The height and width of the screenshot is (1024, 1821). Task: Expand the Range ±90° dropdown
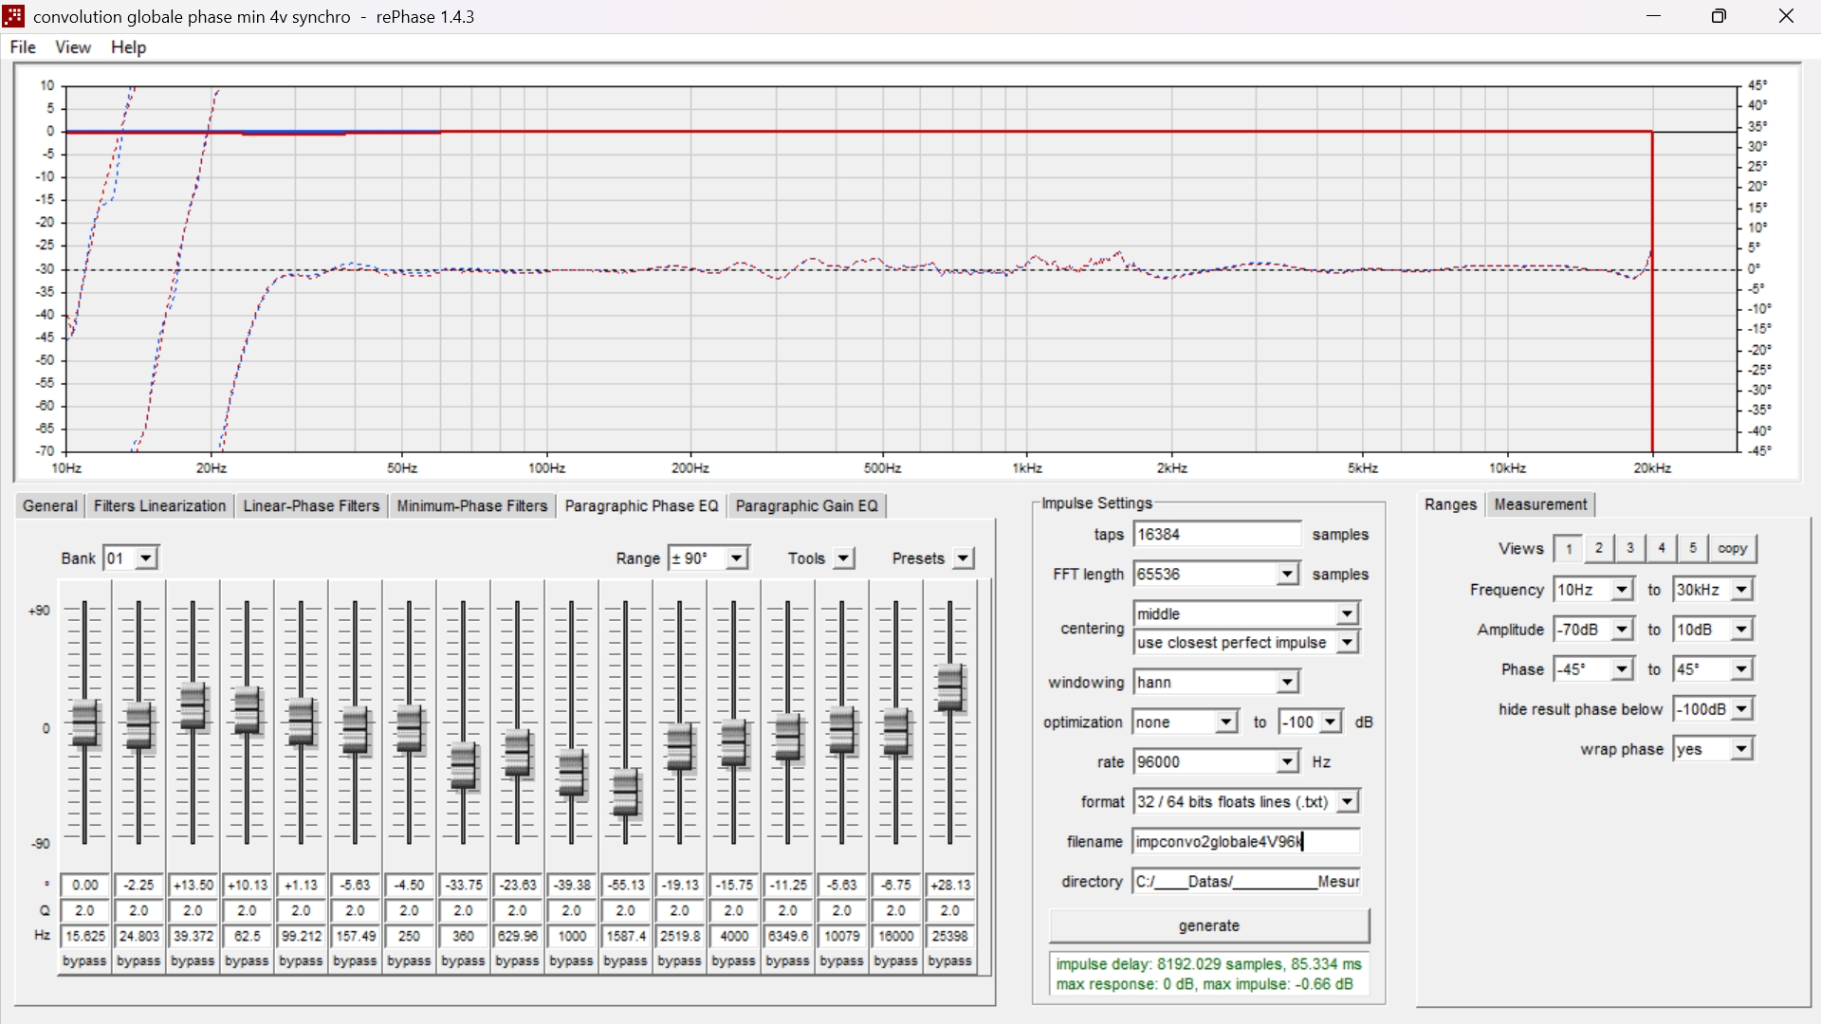coord(709,558)
